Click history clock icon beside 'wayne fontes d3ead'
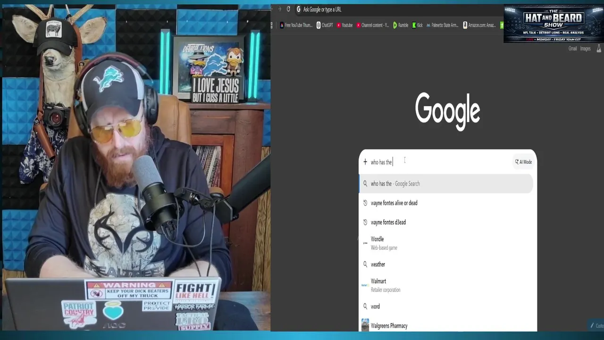 click(365, 222)
